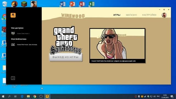Click the Rockstar Games logo in sidebar

coord(13,15)
